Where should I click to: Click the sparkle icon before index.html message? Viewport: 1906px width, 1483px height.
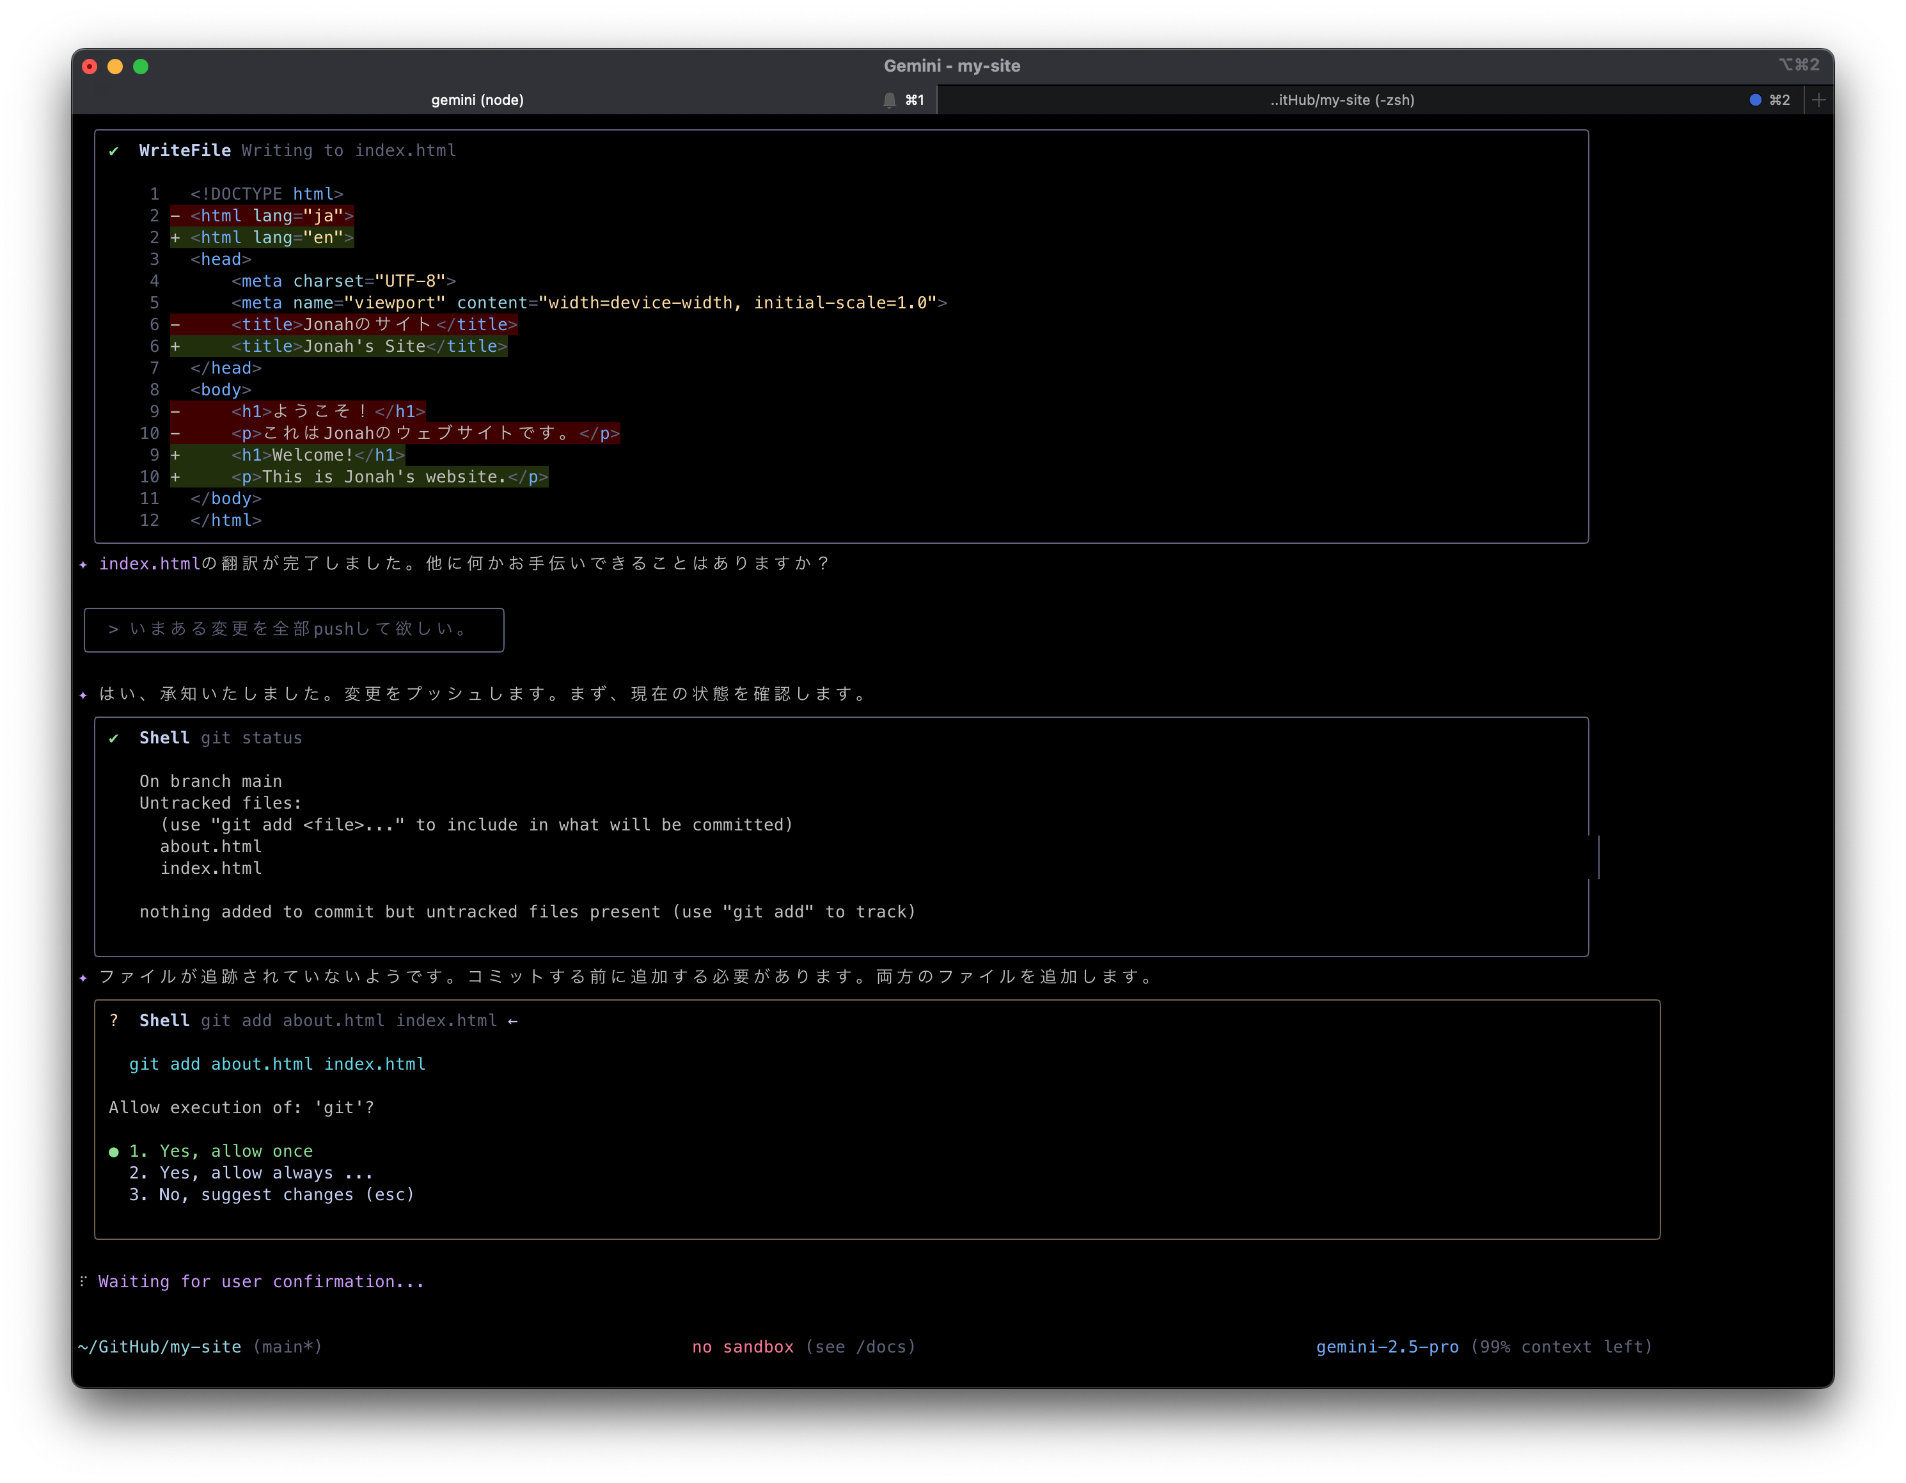click(83, 565)
